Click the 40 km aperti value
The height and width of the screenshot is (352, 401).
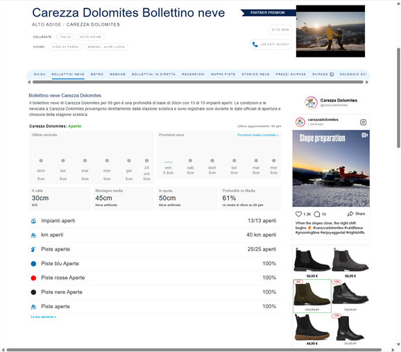pos(261,235)
